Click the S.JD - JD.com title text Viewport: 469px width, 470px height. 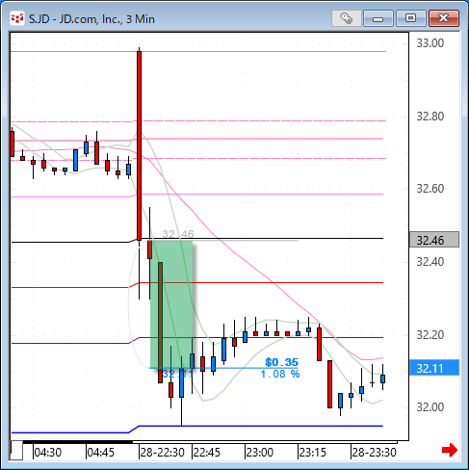click(91, 19)
